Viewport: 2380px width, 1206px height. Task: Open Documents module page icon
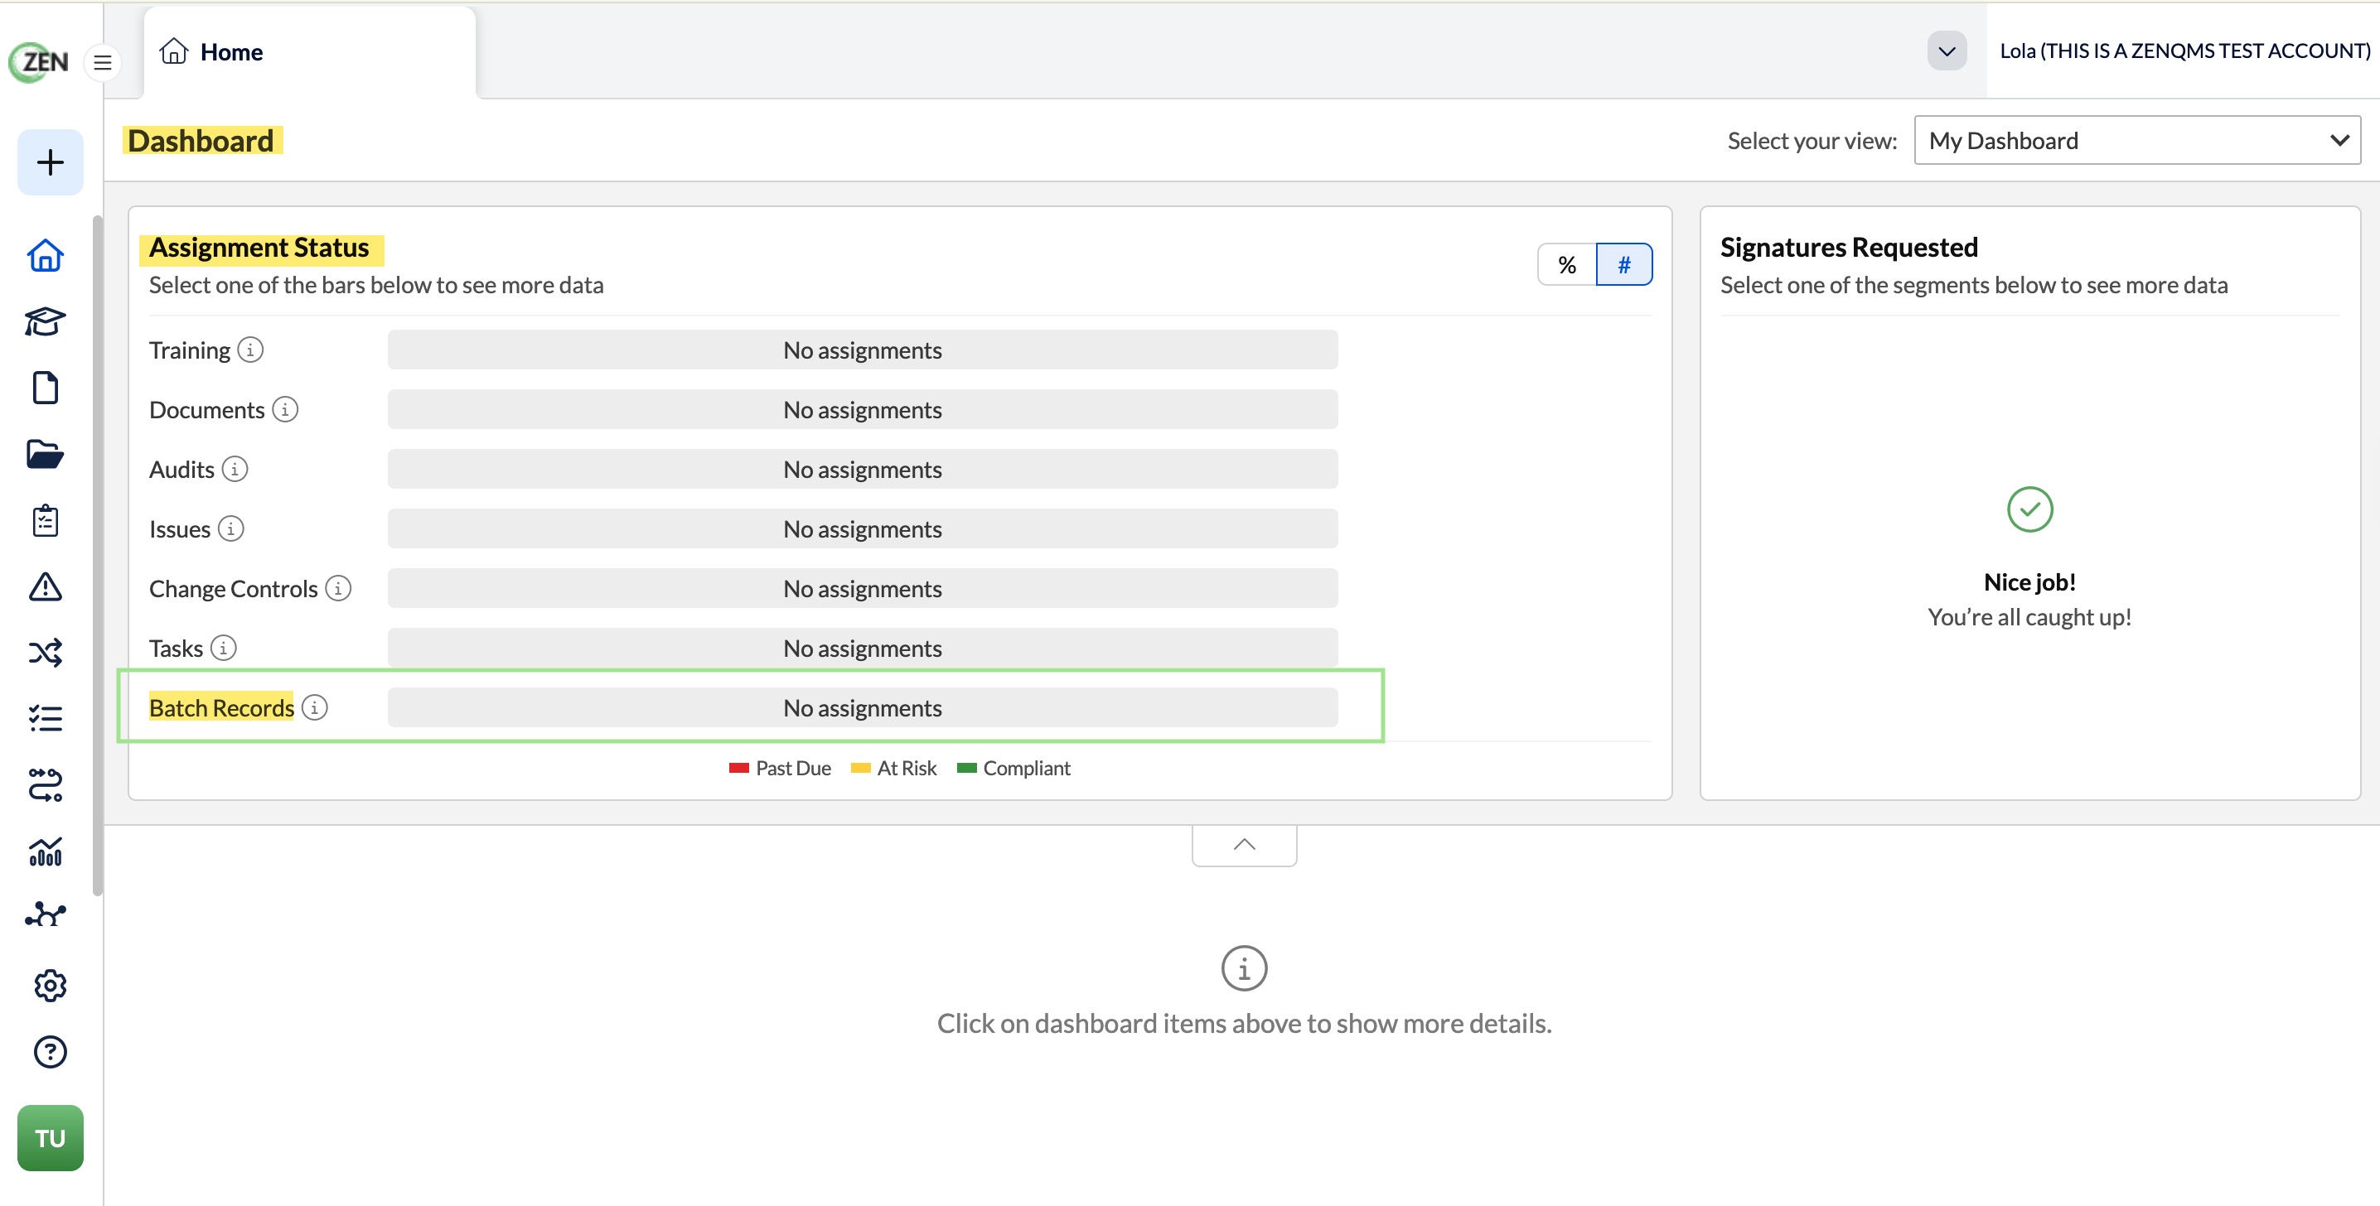pos(46,388)
